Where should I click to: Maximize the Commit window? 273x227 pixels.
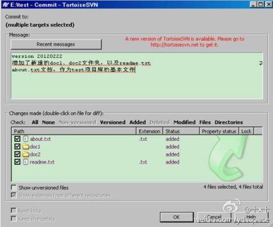pyautogui.click(x=261, y=4)
